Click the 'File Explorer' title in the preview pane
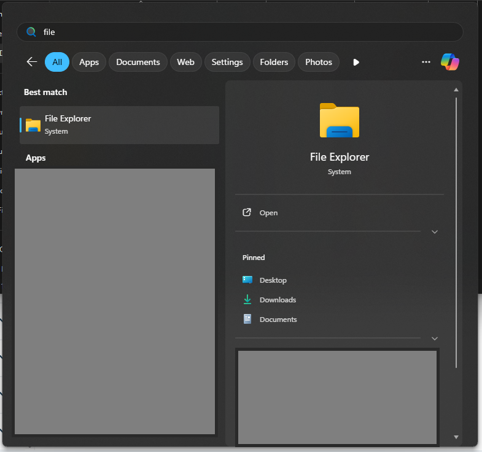Screen dimensions: 482x452 pyautogui.click(x=340, y=157)
